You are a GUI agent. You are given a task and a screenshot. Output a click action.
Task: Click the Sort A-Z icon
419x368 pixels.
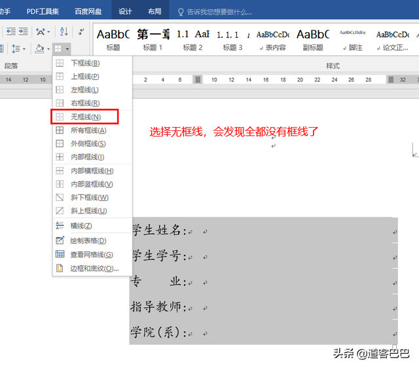pyautogui.click(x=64, y=31)
